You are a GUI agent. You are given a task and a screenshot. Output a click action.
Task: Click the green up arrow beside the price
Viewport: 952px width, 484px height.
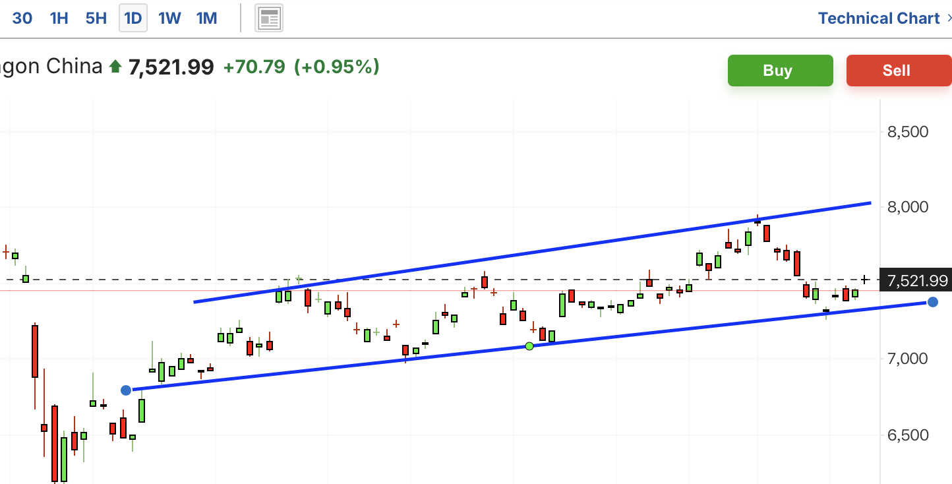(115, 67)
